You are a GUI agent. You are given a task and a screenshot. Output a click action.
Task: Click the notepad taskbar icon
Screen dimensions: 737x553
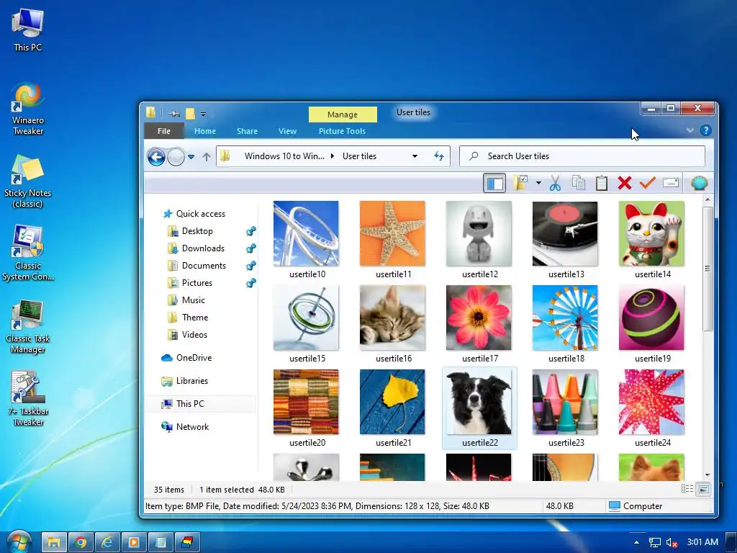(x=160, y=542)
